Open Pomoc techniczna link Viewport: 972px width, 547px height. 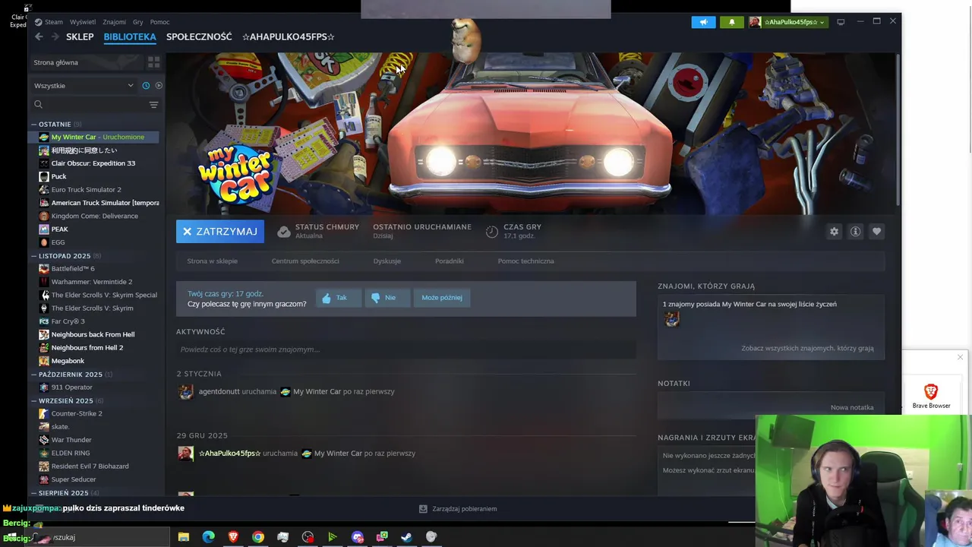(526, 261)
